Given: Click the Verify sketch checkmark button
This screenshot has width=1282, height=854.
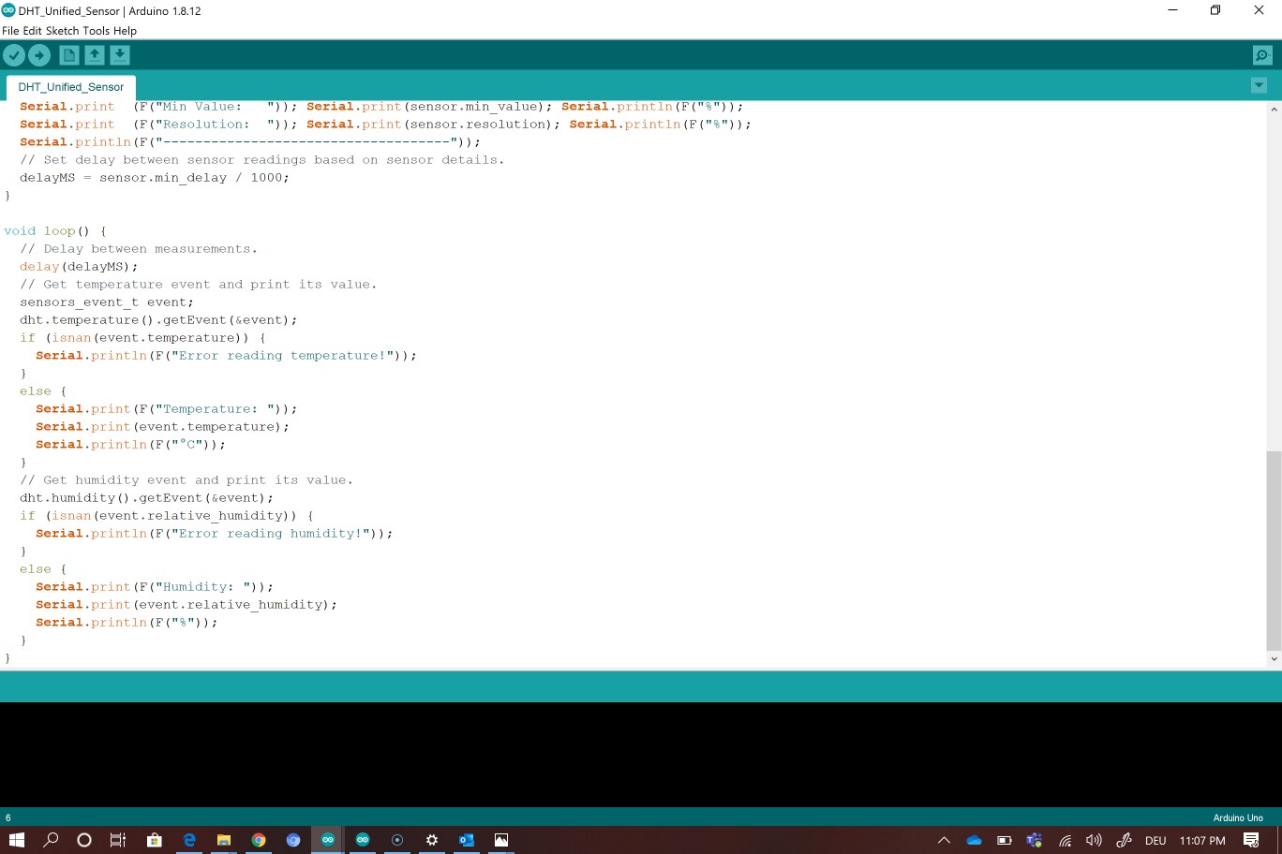Looking at the screenshot, I should pos(14,55).
